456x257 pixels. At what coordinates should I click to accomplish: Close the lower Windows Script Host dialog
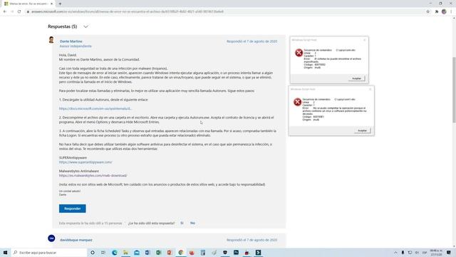pyautogui.click(x=370, y=89)
